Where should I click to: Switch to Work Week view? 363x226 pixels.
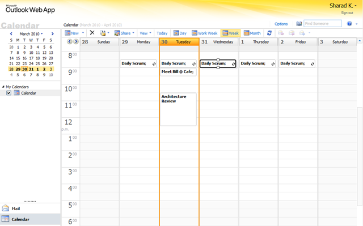click(205, 33)
